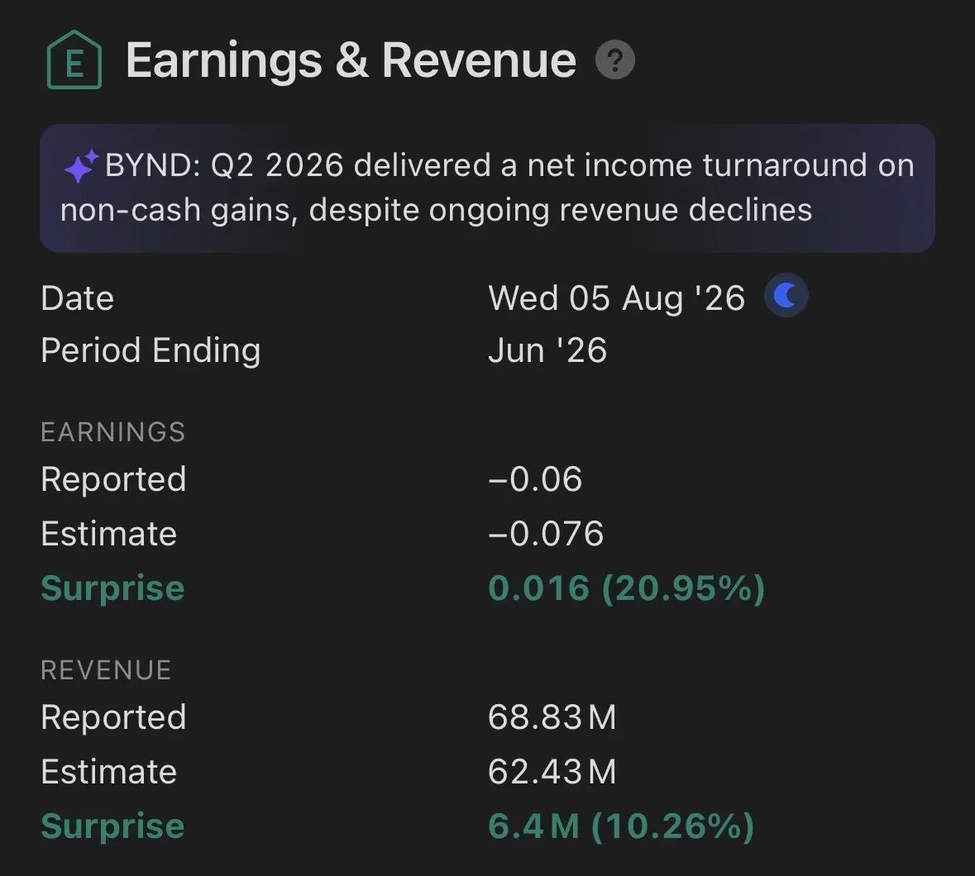Open the question mark help icon
The width and height of the screenshot is (975, 876).
coord(615,60)
